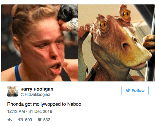View the 532 likes count

47,120
